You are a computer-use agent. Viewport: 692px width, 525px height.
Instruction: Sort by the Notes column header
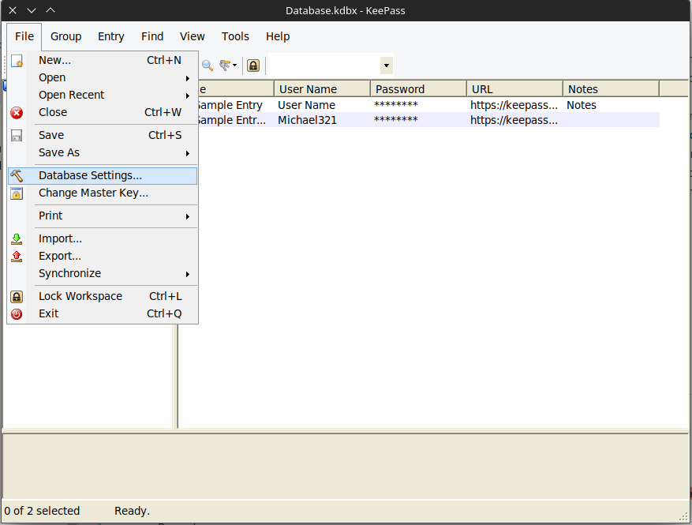click(x=611, y=89)
